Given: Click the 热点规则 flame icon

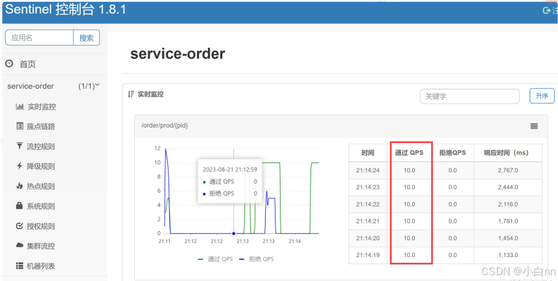Looking at the screenshot, I should pyautogui.click(x=19, y=186).
